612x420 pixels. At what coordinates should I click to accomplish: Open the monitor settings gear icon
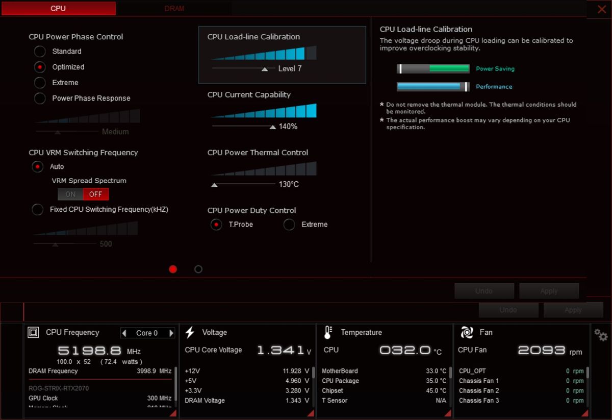coord(601,335)
